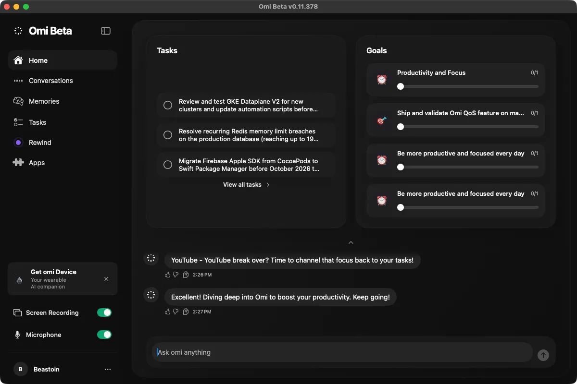The height and width of the screenshot is (384, 577).
Task: Go to Conversations in the sidebar
Action: tap(63, 81)
